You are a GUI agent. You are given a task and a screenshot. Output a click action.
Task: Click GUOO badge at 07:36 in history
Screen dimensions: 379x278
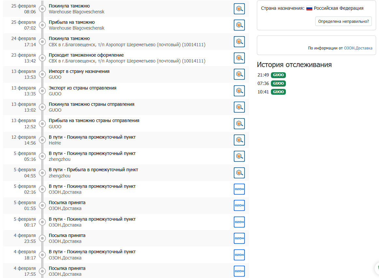coord(278,84)
